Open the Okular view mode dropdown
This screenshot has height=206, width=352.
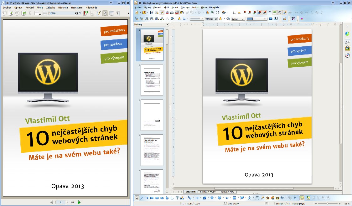37,13
